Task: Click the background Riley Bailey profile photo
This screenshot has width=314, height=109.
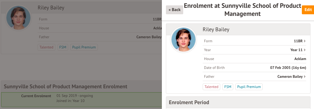Action: [18, 18]
